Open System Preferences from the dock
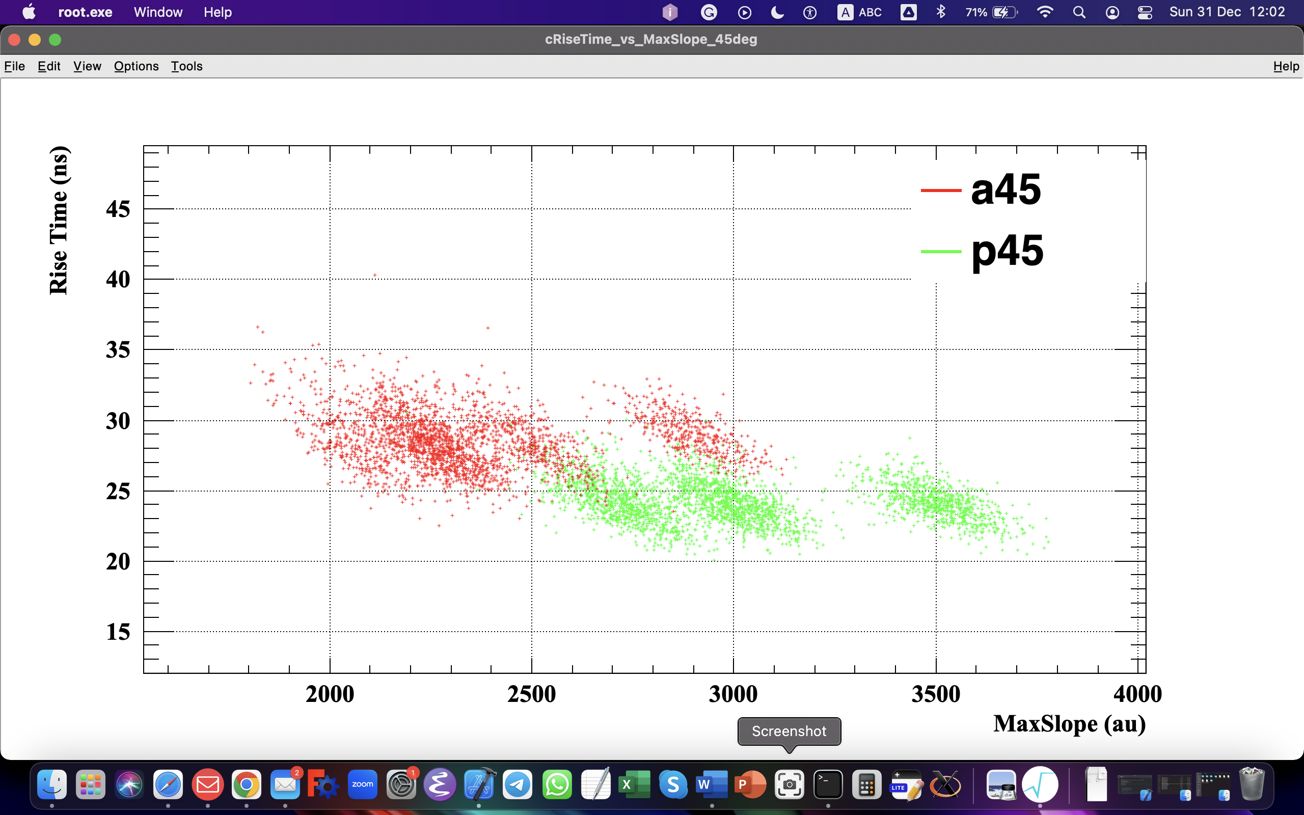The image size is (1304, 815). click(401, 784)
